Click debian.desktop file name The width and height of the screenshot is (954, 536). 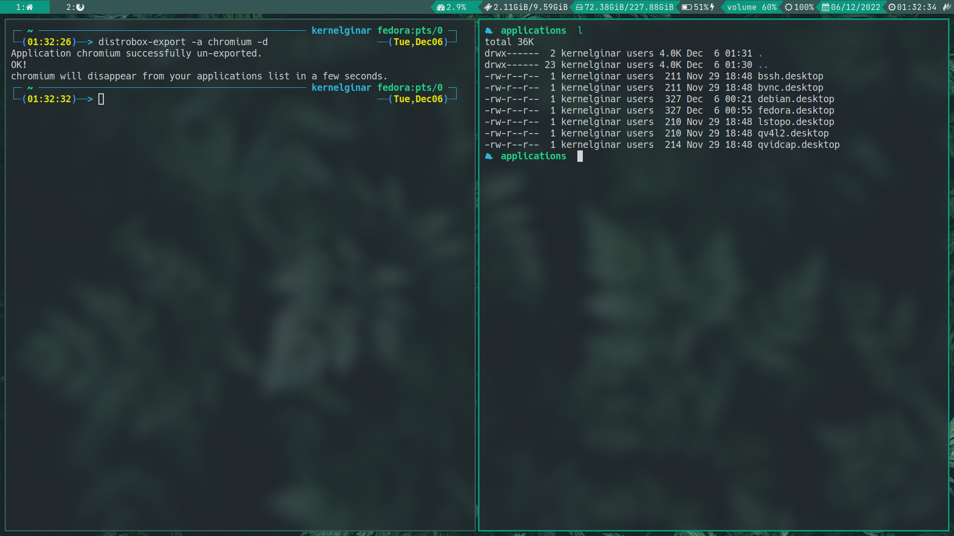tap(795, 99)
